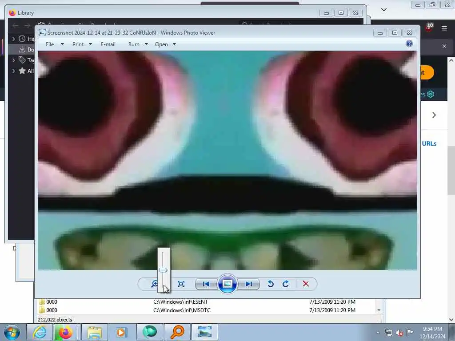Open Windows Explorer from taskbar
The image size is (455, 341).
pyautogui.click(x=95, y=332)
